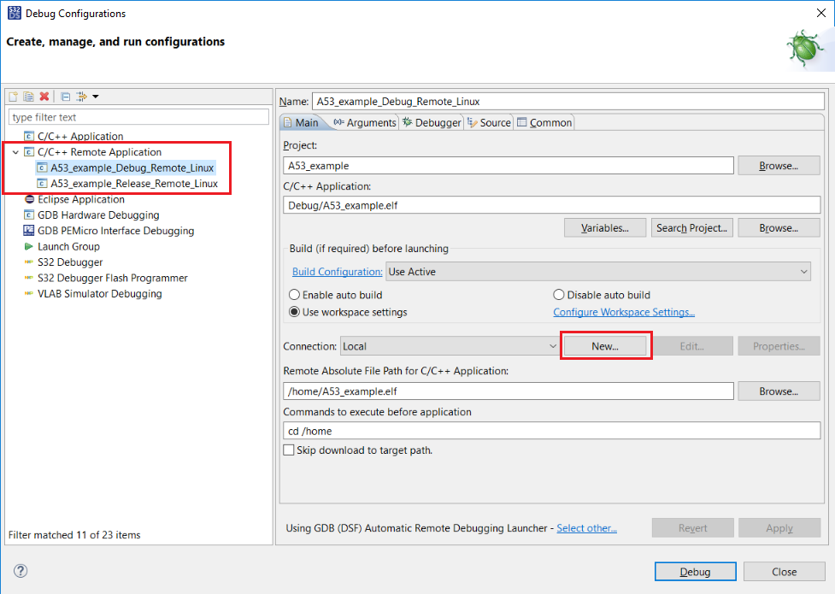Open the help question mark icon
This screenshot has height=594, width=835.
point(21,571)
